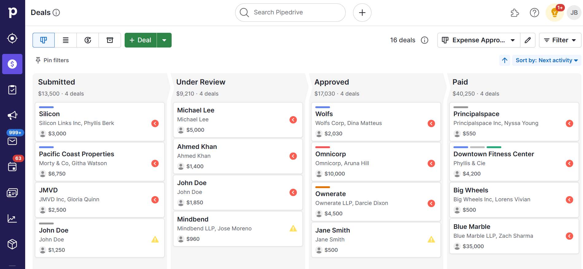Open Campaigns megaphone icon in sidebar
This screenshot has height=269, width=583.
[x=12, y=116]
